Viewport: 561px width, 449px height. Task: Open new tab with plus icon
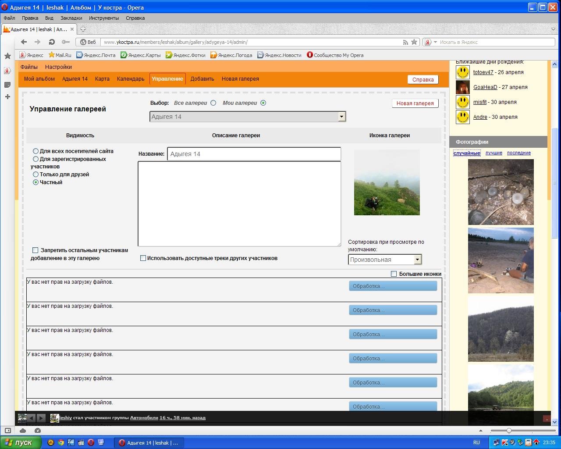(x=83, y=29)
